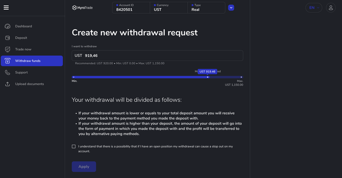The image size is (342, 178).
Task: Expand the account selector blue chevron
Action: (x=231, y=8)
